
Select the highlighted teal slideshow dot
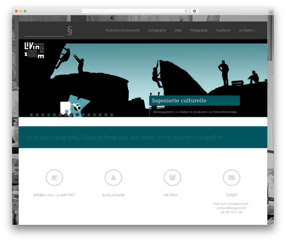click(x=49, y=114)
